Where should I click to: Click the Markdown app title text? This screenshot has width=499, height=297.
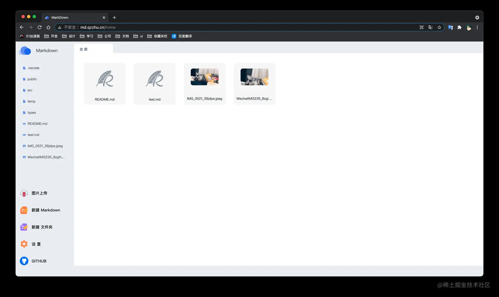tap(47, 51)
